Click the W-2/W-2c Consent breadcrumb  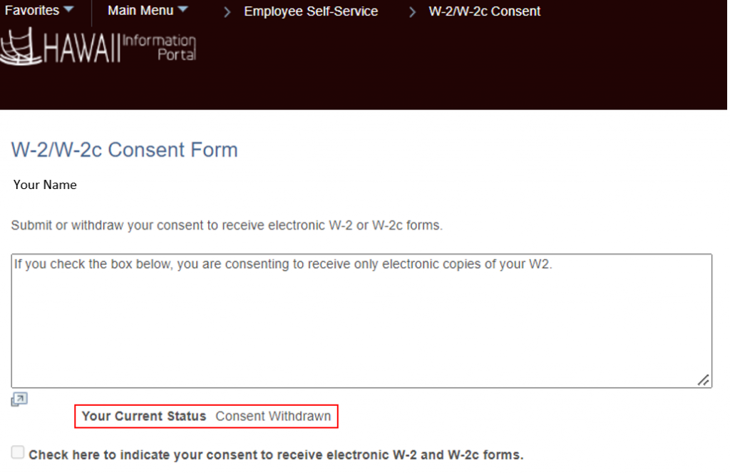tap(485, 11)
